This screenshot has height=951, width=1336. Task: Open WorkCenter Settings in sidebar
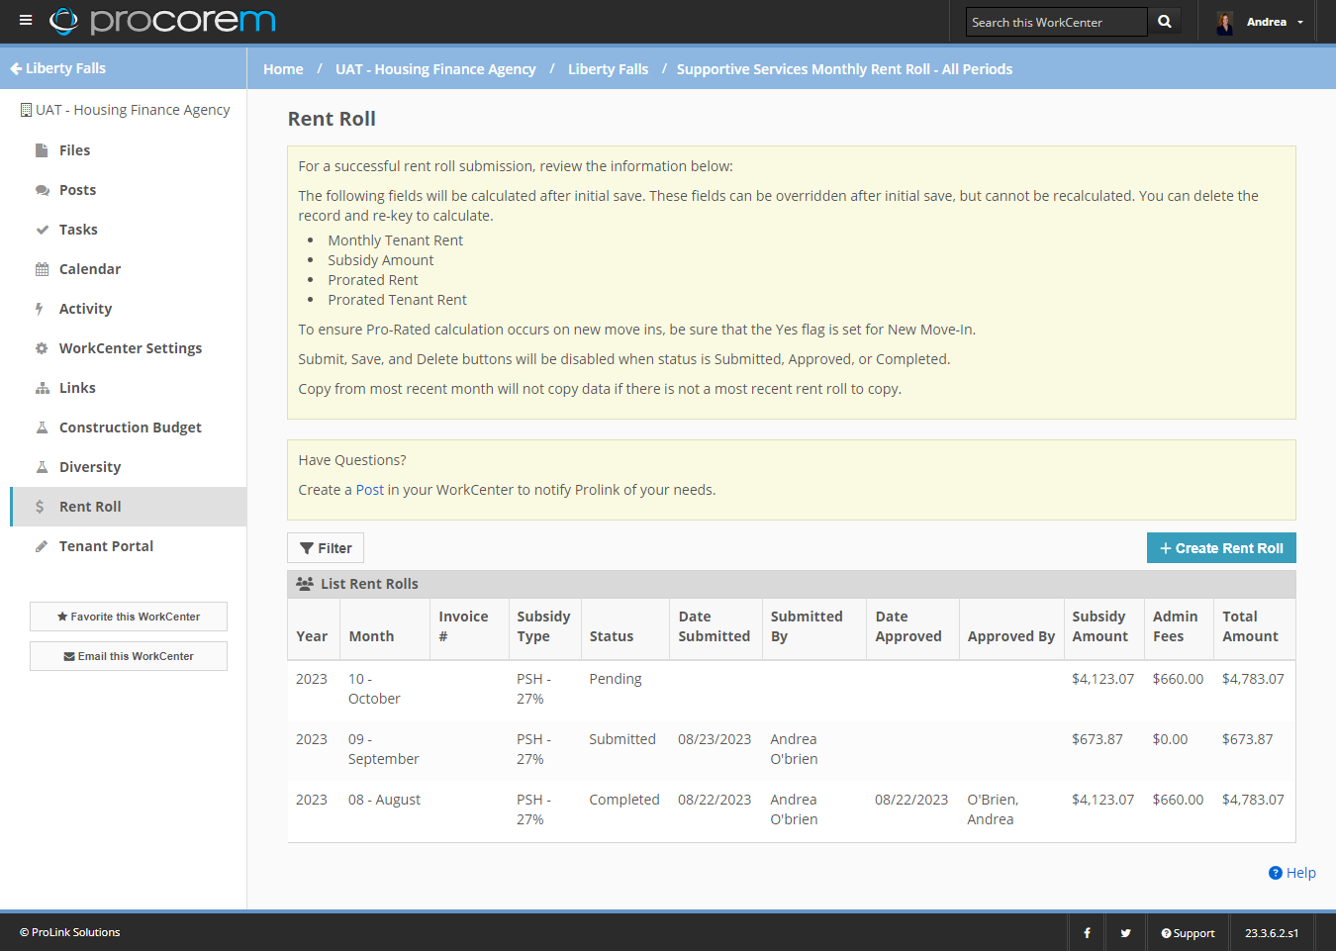pyautogui.click(x=130, y=348)
